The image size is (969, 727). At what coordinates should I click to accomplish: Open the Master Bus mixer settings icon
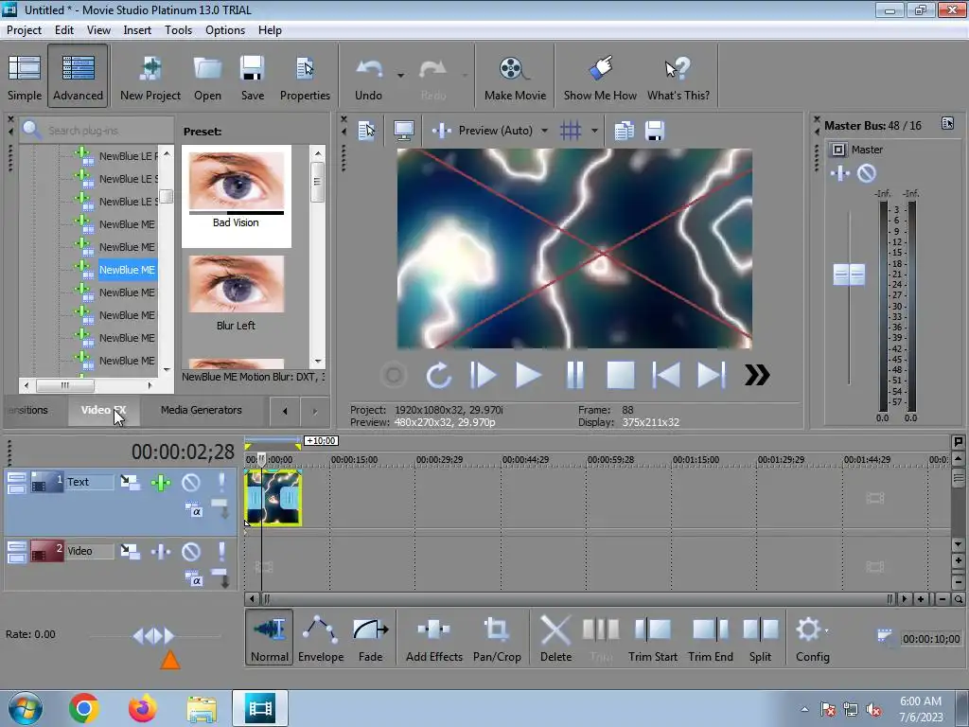coord(947,124)
